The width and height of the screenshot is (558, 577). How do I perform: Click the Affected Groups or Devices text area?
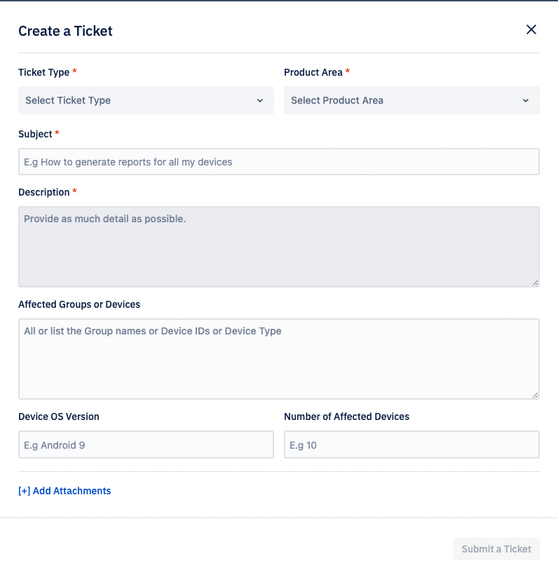point(278,358)
